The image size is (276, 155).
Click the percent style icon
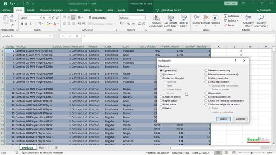[129, 24]
